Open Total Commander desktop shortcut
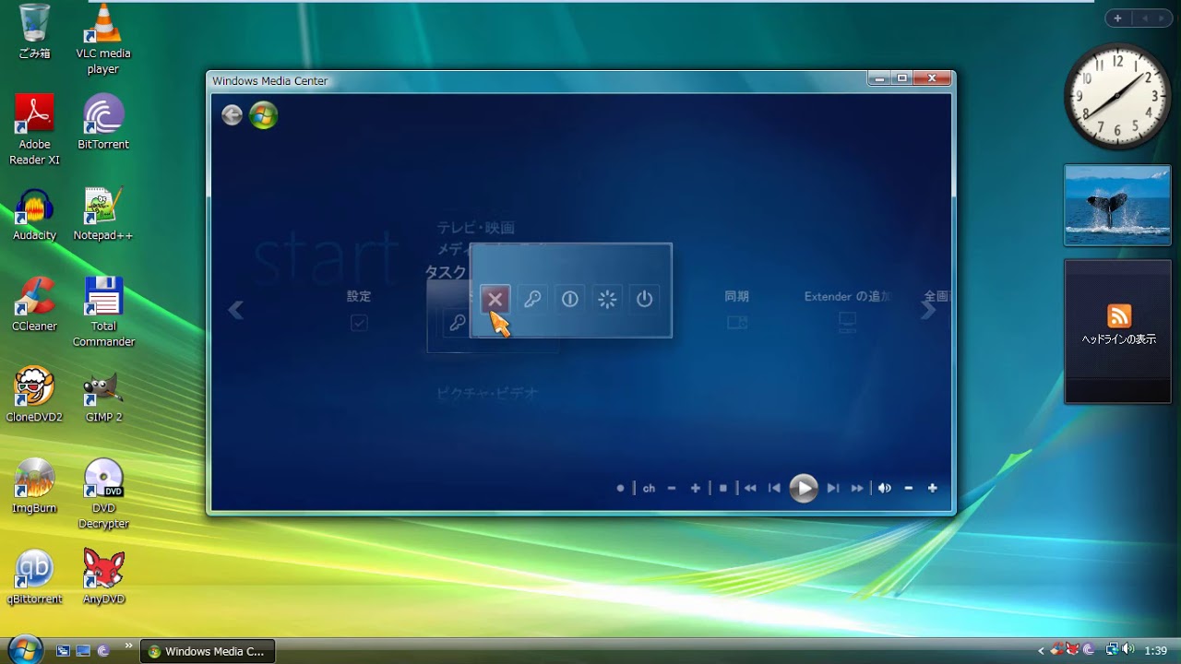1181x664 pixels. pyautogui.click(x=103, y=312)
